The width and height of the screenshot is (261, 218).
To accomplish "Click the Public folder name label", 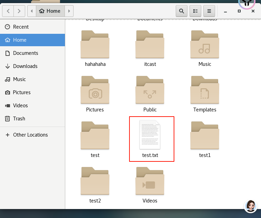I will click(x=150, y=110).
